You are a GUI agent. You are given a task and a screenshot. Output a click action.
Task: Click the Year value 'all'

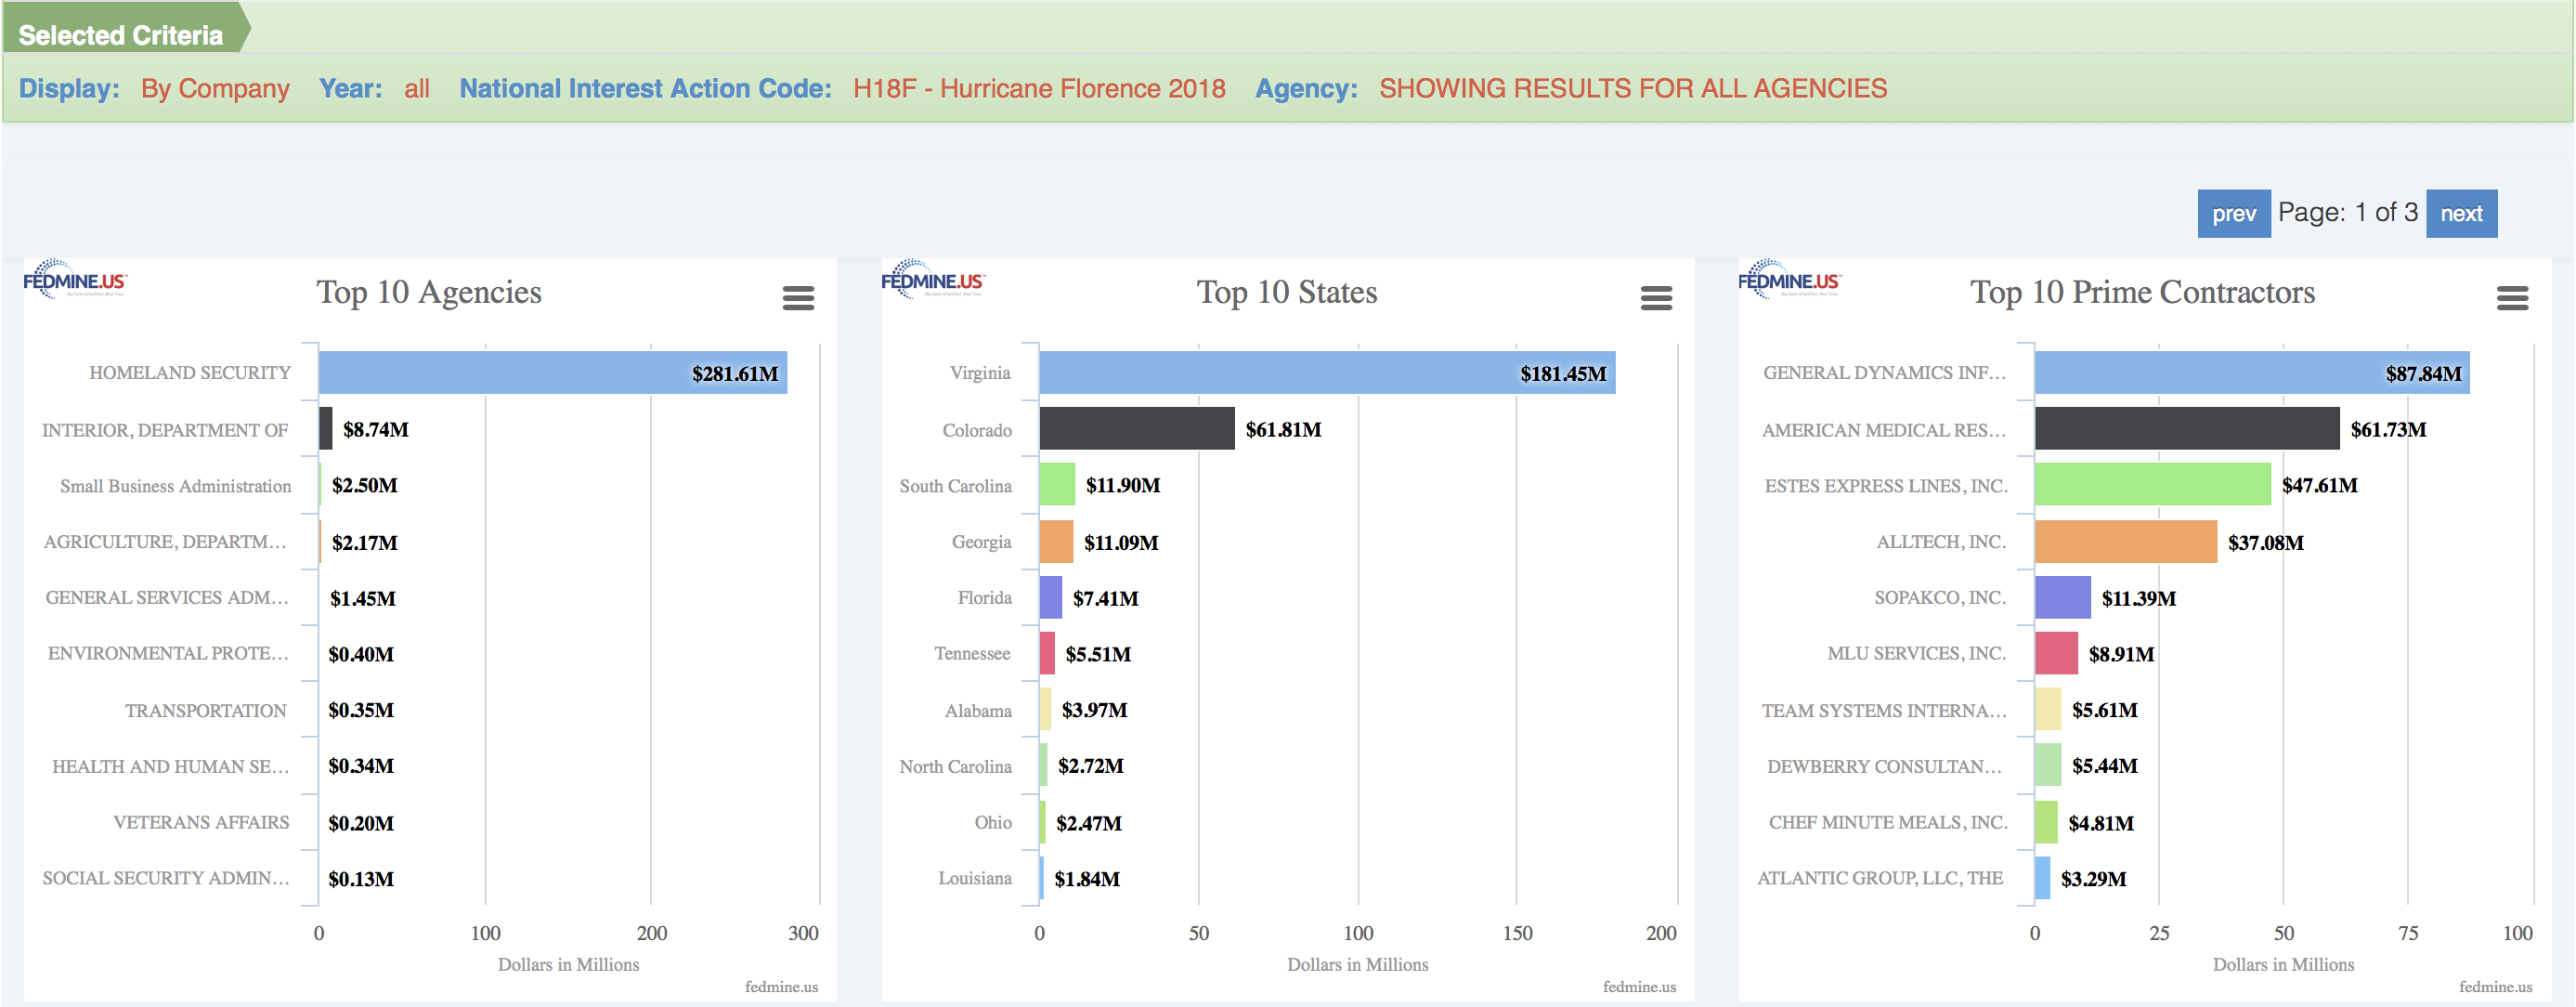[x=417, y=89]
